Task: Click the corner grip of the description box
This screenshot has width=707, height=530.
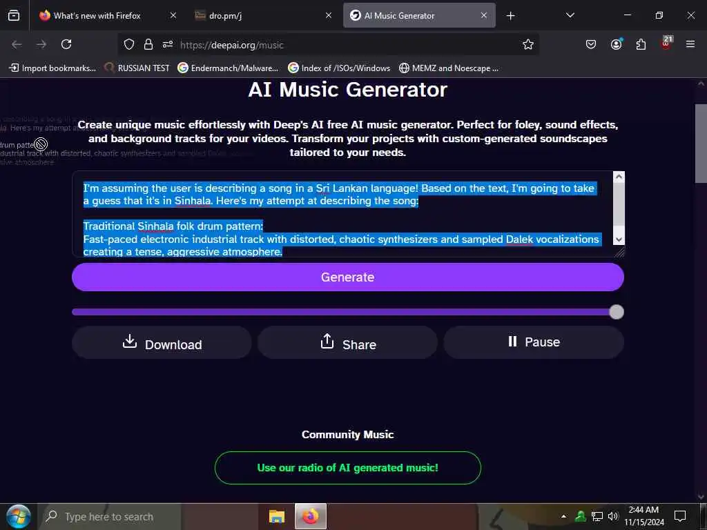Action: click(x=619, y=253)
